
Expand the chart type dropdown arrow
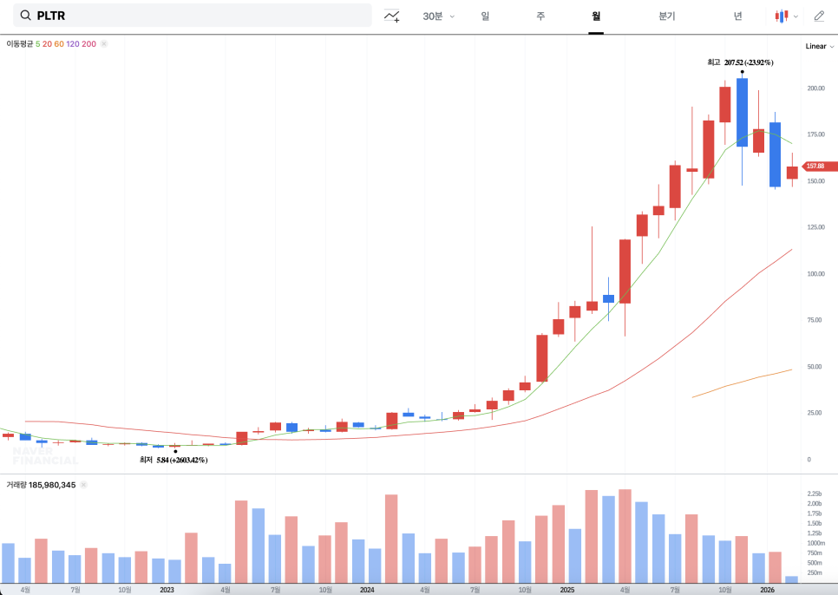click(x=796, y=16)
